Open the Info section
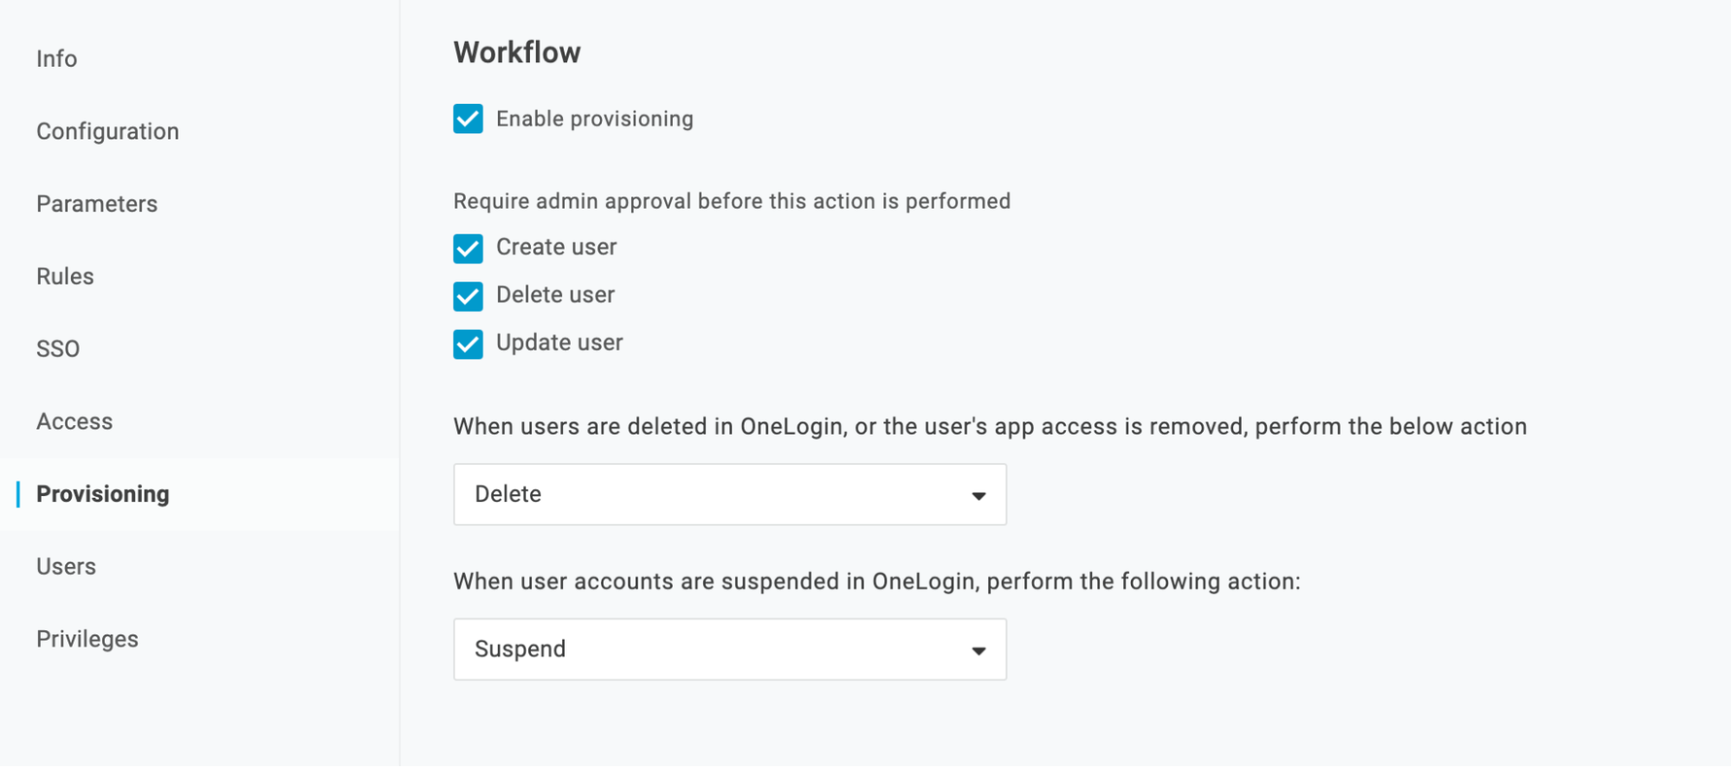The height and width of the screenshot is (767, 1731). tap(56, 58)
